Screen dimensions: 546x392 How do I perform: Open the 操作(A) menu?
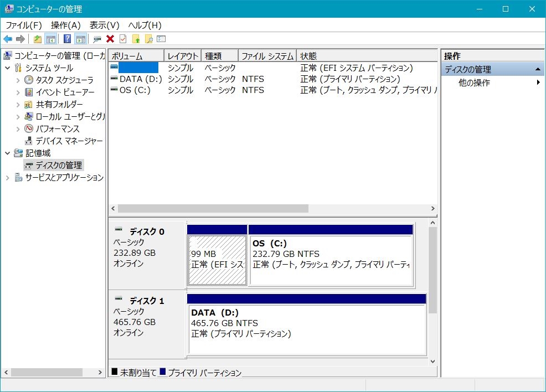click(65, 25)
